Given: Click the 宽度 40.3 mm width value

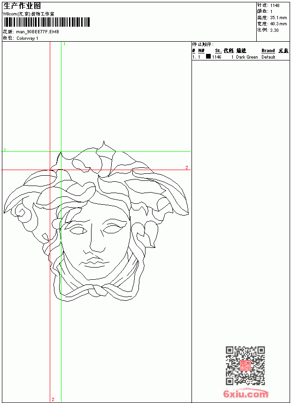Looking at the screenshot, I should 278,24.
